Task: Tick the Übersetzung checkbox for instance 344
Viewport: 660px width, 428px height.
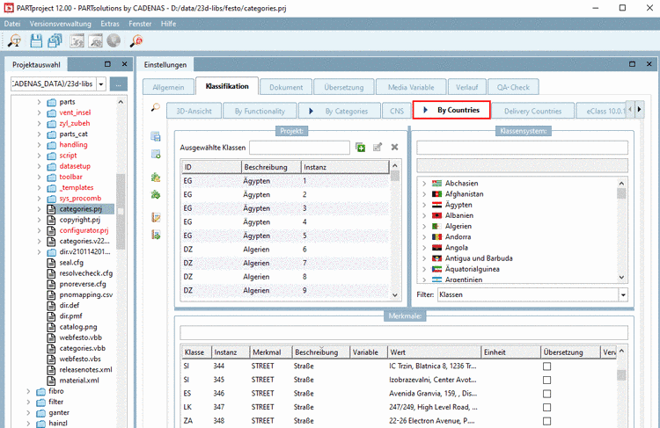Action: 546,366
